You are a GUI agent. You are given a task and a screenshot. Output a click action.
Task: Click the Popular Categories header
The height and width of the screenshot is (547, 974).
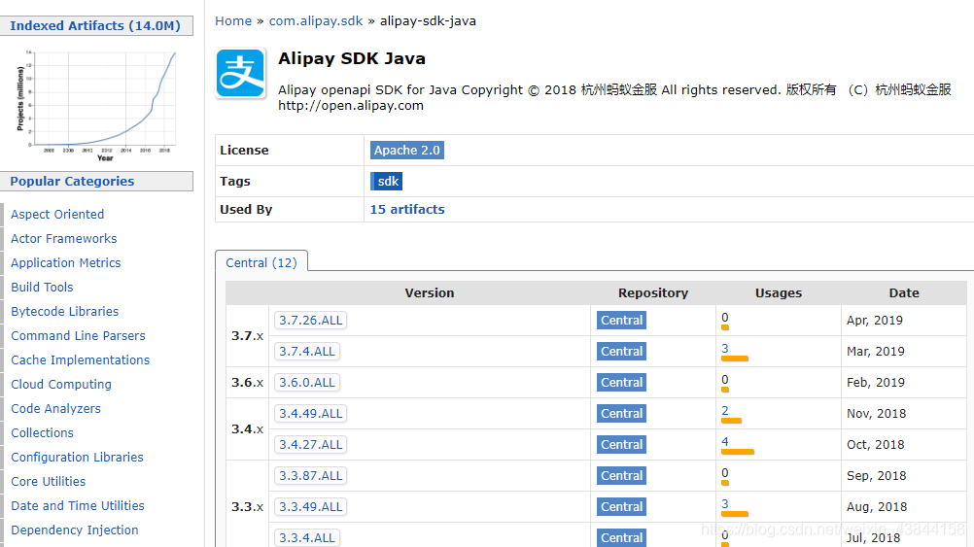point(96,182)
